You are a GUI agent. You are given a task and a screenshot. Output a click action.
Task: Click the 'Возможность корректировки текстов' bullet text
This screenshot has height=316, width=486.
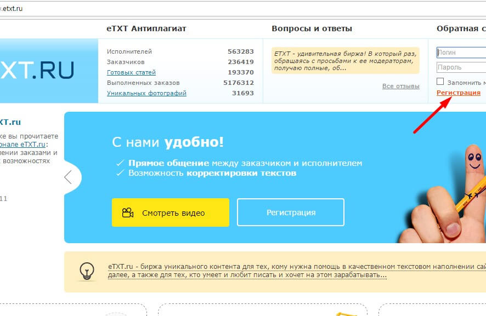212,173
